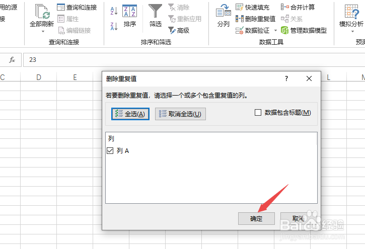The image size is (365, 249).
Task: Open the 高级 advanced filter
Action: [x=179, y=31]
